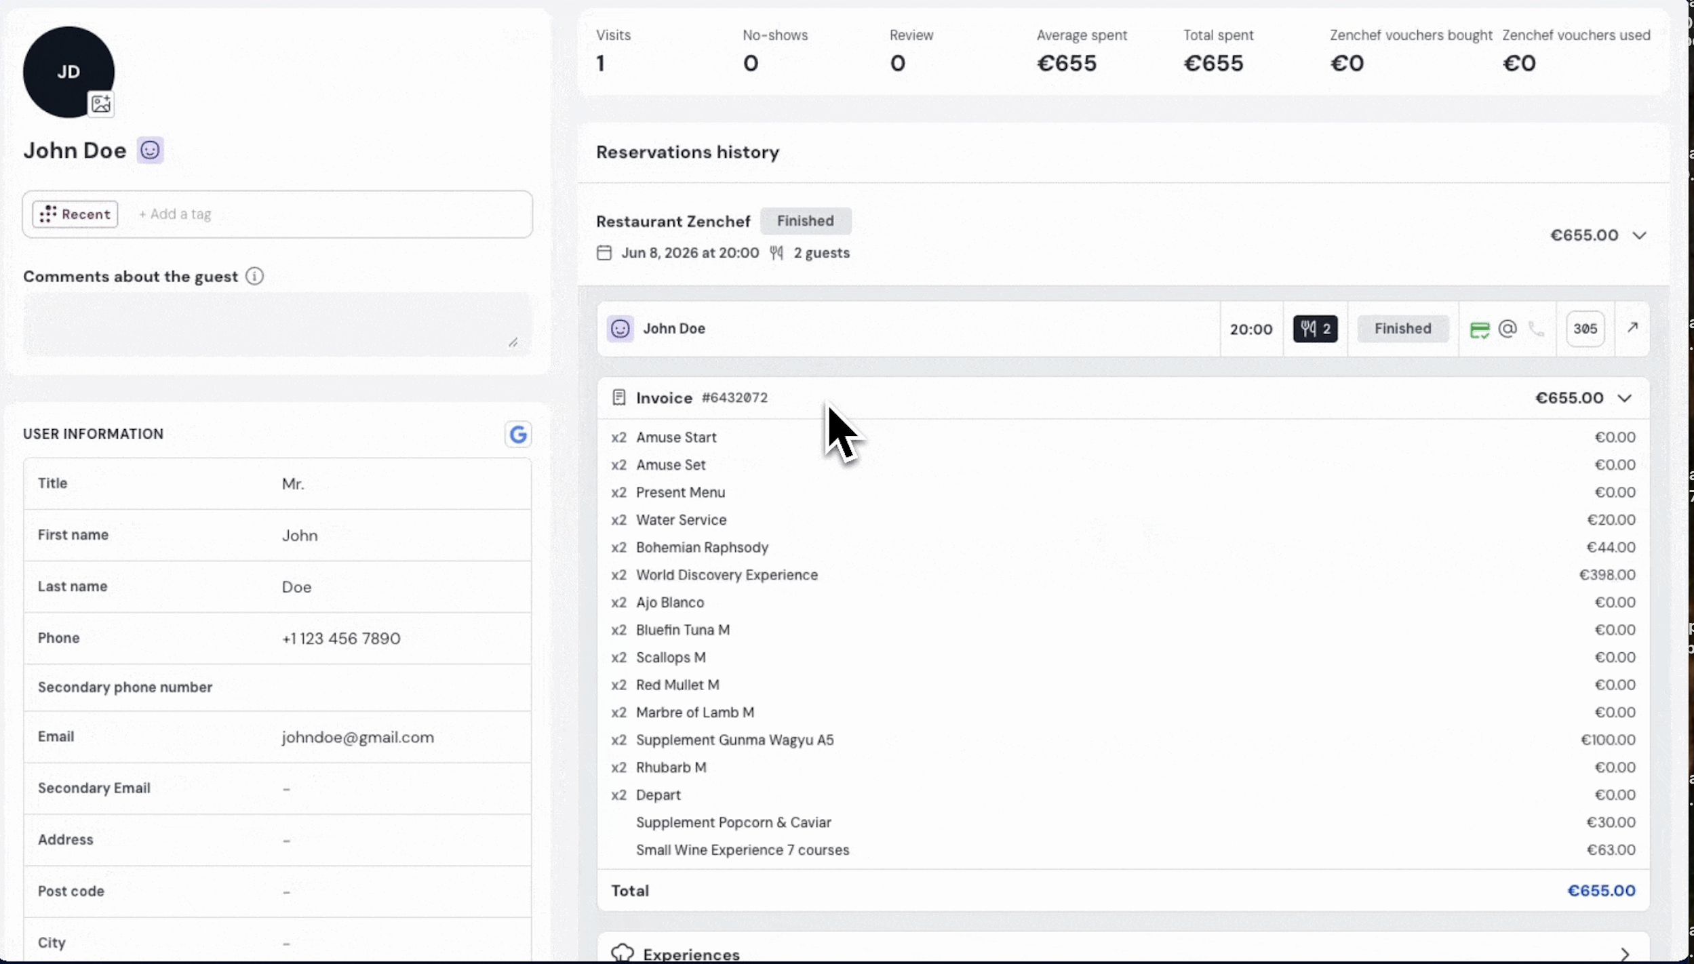Click the phone number +1 123 456 7890
The width and height of the screenshot is (1694, 964).
point(341,639)
